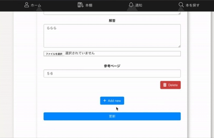This screenshot has width=214, height=138.
Task: Click the notification bell icon
Action: point(131,5)
